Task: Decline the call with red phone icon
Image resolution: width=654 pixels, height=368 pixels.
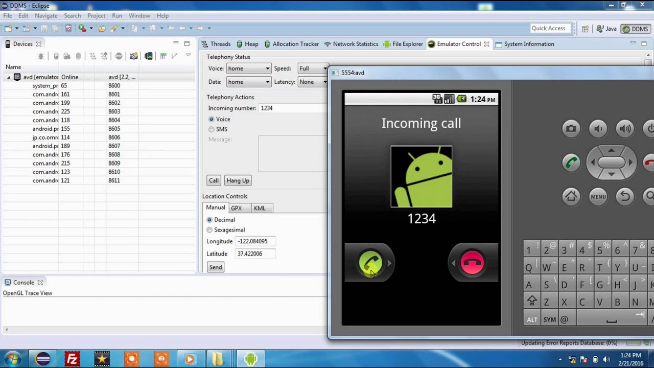Action: tap(472, 263)
